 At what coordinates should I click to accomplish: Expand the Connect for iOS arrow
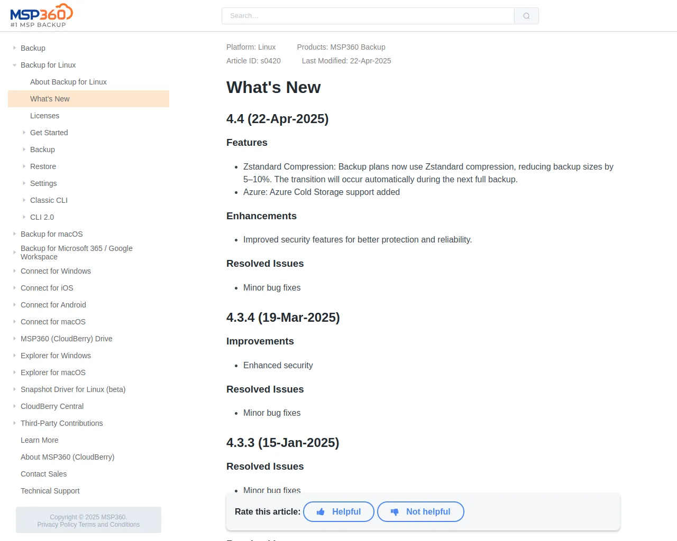click(x=14, y=288)
